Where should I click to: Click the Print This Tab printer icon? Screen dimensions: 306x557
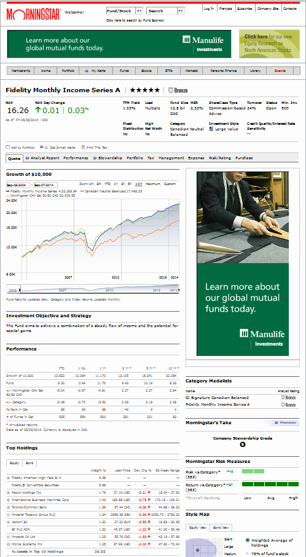click(x=83, y=147)
